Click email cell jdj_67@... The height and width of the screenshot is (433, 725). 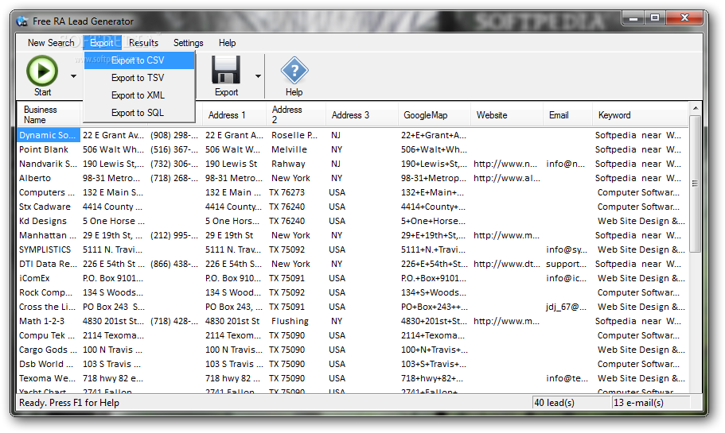click(566, 307)
